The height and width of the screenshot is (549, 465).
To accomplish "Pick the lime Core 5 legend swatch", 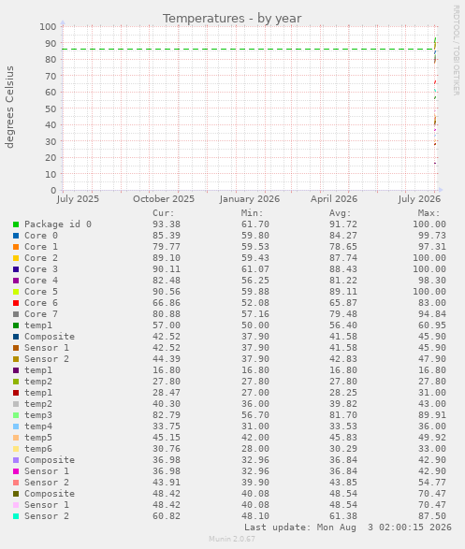I will 16,292.
